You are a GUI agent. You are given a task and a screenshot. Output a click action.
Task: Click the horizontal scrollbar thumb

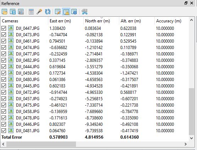tap(41, 144)
